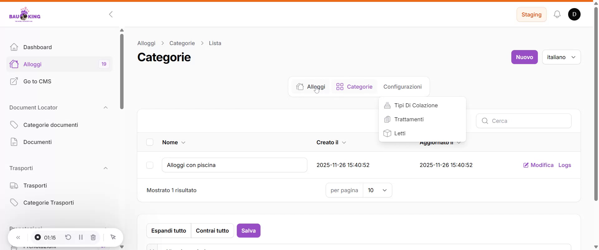Click the Categorie documenti tag icon
The width and height of the screenshot is (599, 250).
(14, 125)
